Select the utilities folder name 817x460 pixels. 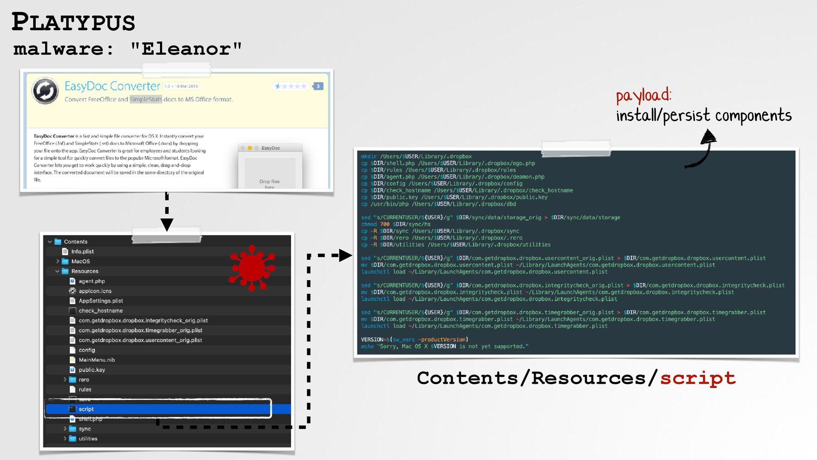pos(88,438)
